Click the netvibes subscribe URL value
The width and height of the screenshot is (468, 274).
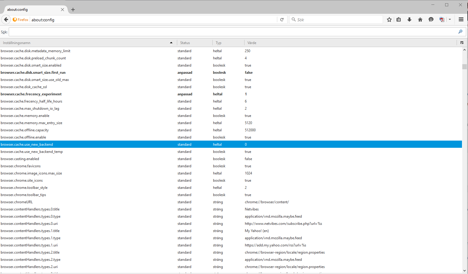click(x=283, y=224)
